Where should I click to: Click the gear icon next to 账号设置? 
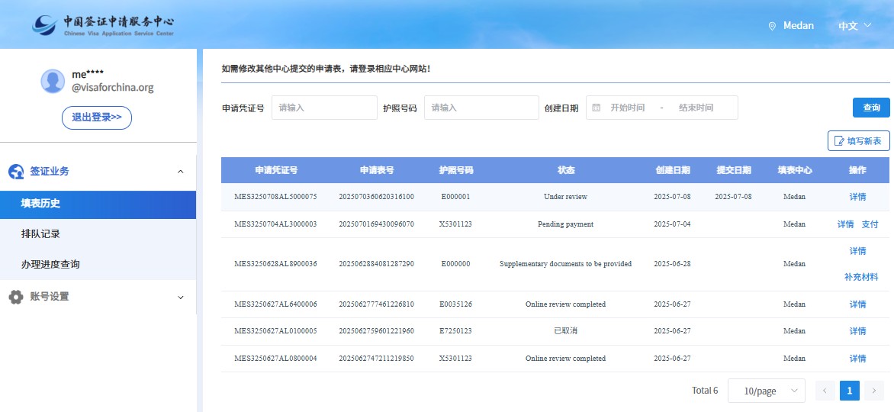point(15,297)
